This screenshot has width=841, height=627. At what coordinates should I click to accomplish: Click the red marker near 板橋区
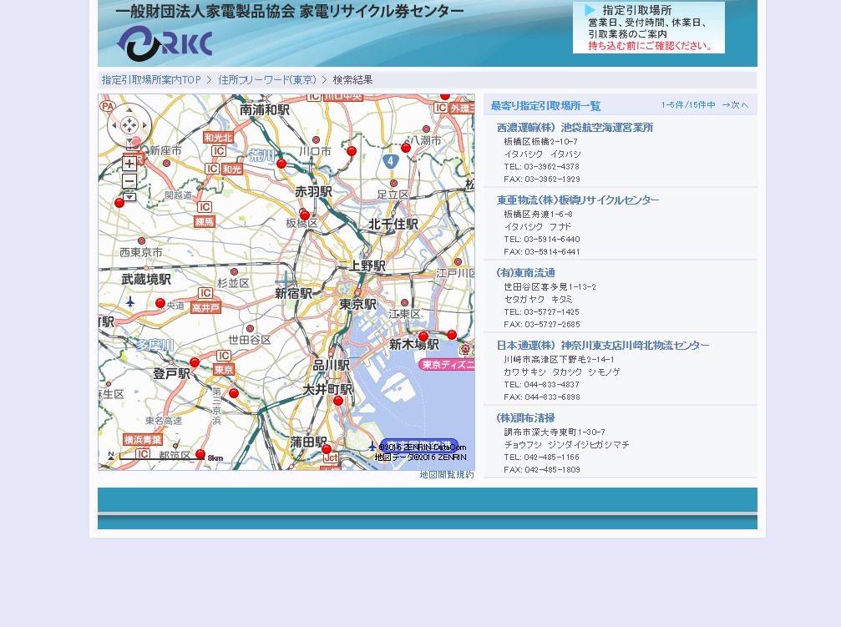tap(305, 215)
